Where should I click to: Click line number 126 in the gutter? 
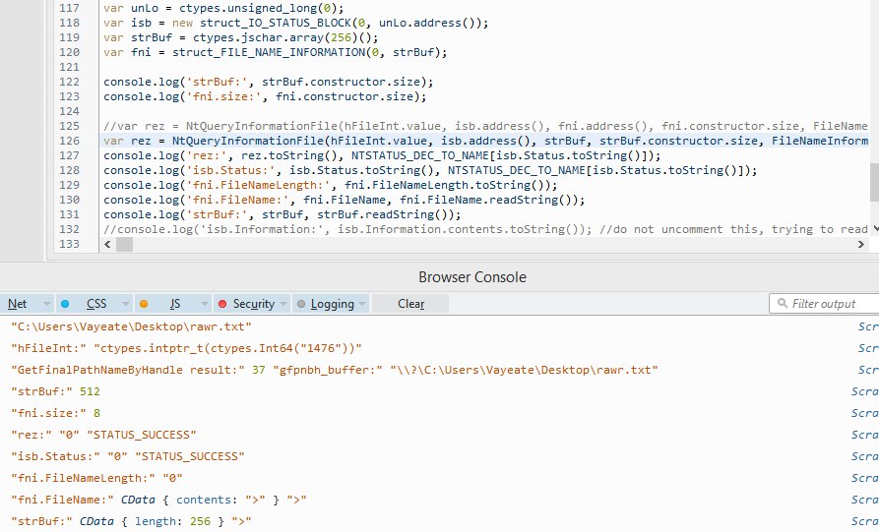point(69,141)
